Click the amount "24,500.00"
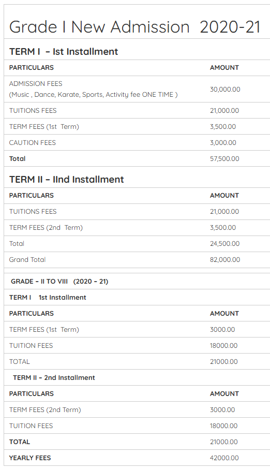The height and width of the screenshot is (469, 270). click(x=224, y=244)
